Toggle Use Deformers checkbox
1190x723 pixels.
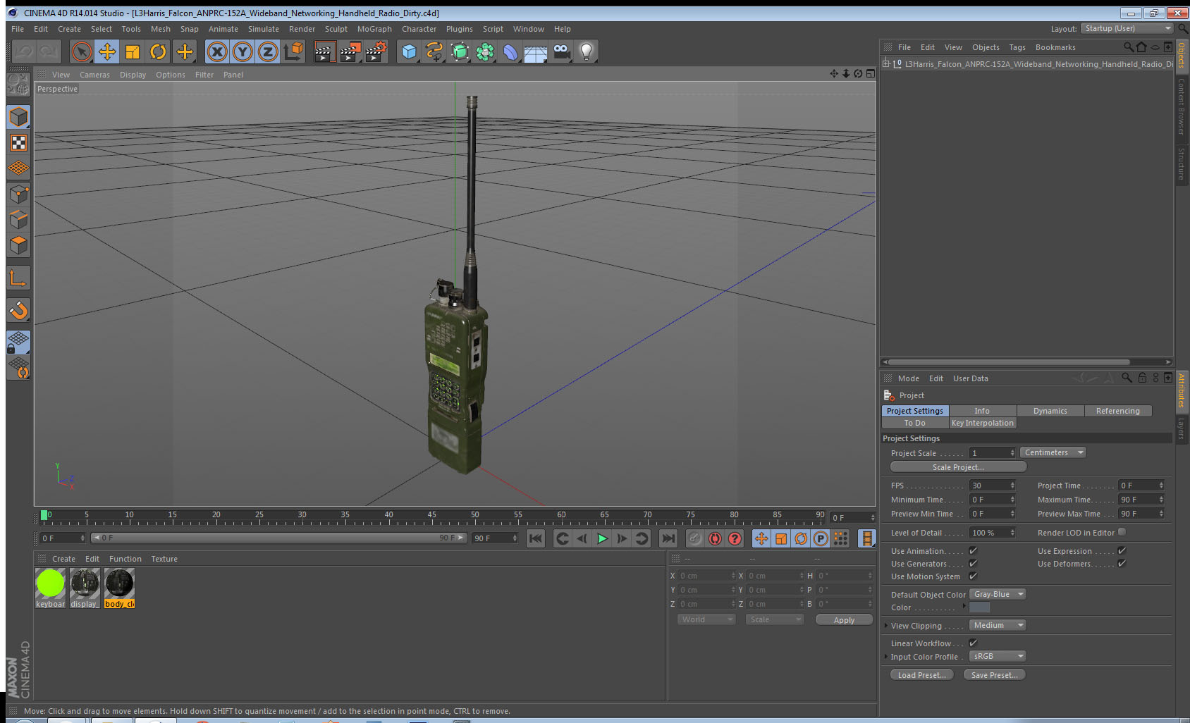1122,563
